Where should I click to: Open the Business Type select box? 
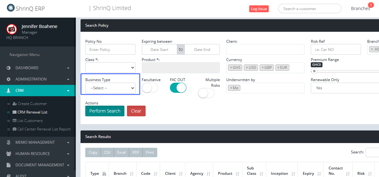pyautogui.click(x=110, y=88)
